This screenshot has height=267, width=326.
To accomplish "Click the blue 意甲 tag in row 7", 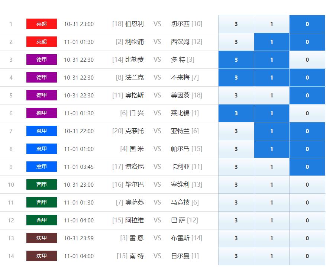I will click(x=42, y=131).
